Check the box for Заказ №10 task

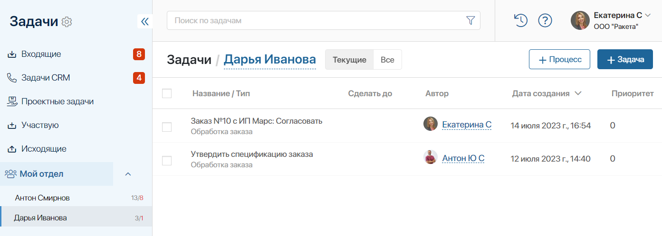pyautogui.click(x=167, y=127)
